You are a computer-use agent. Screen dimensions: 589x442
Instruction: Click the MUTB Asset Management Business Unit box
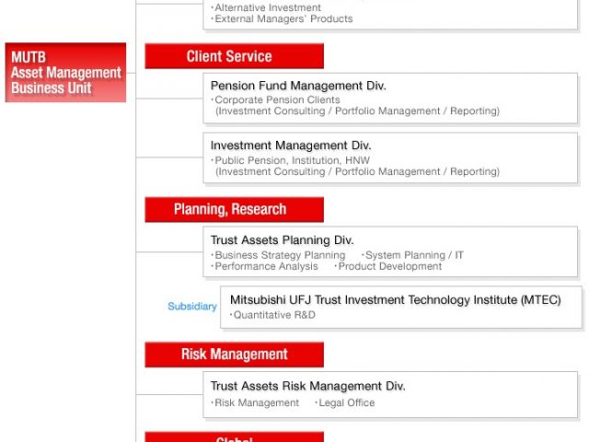(65, 73)
